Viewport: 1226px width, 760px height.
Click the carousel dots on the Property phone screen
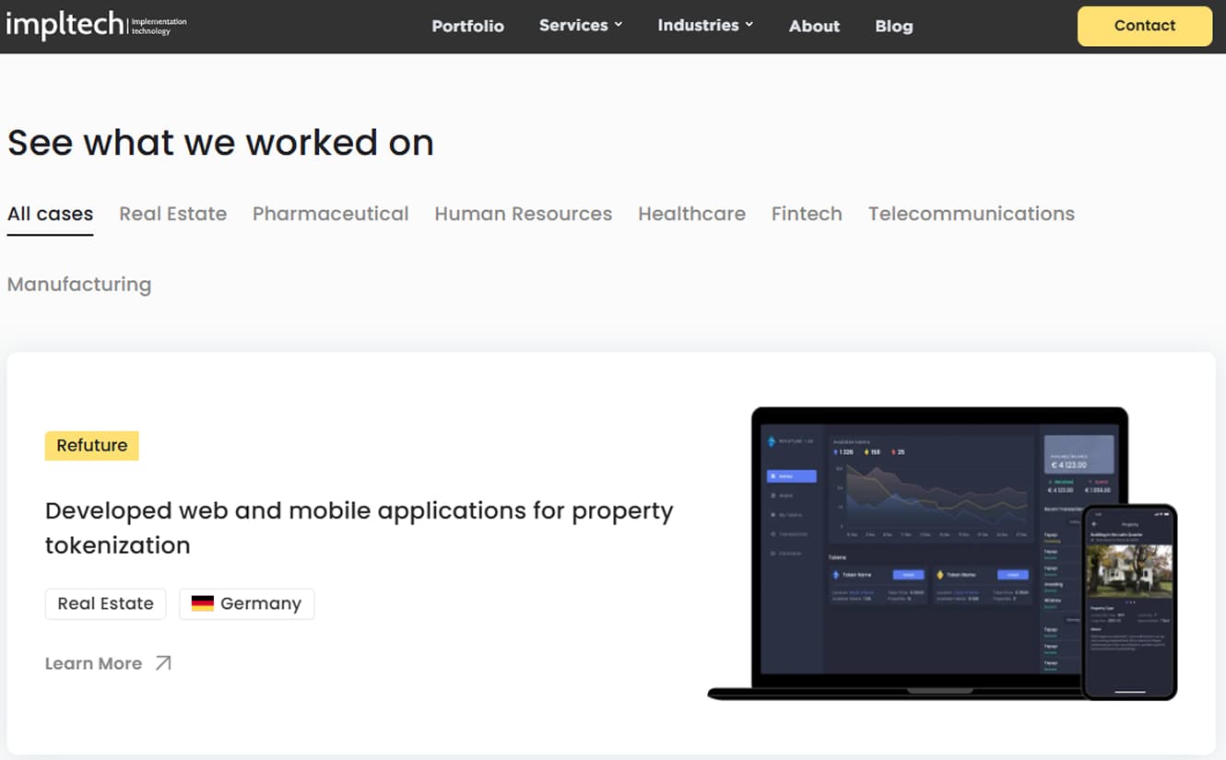(x=1129, y=602)
